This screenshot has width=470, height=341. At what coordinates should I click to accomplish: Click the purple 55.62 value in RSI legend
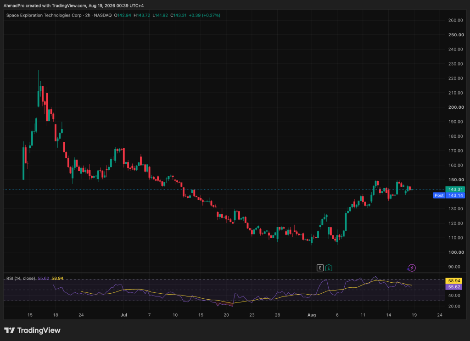click(44, 279)
